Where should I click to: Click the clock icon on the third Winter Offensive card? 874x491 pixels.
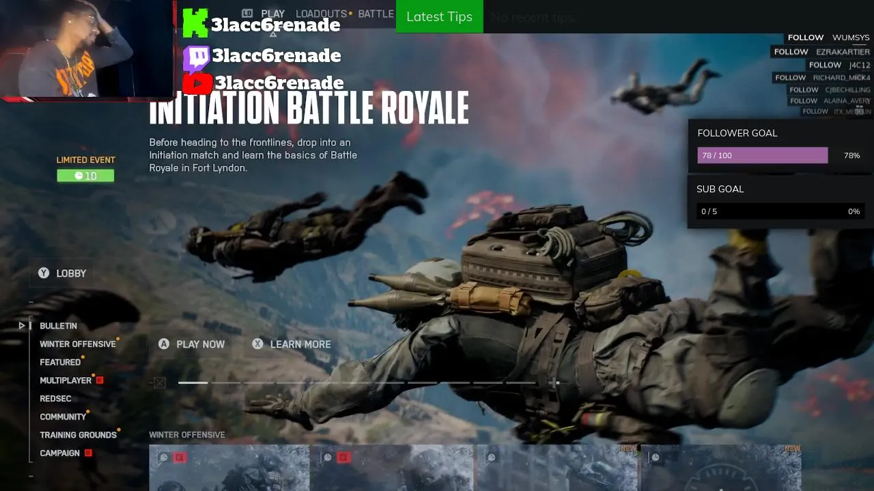491,458
